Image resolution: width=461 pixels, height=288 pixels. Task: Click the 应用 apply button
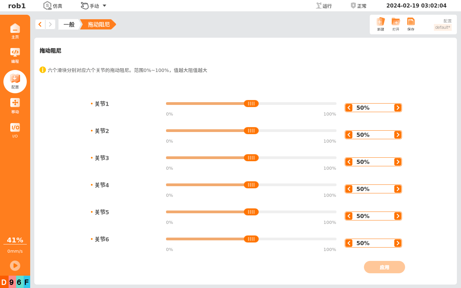pyautogui.click(x=385, y=267)
